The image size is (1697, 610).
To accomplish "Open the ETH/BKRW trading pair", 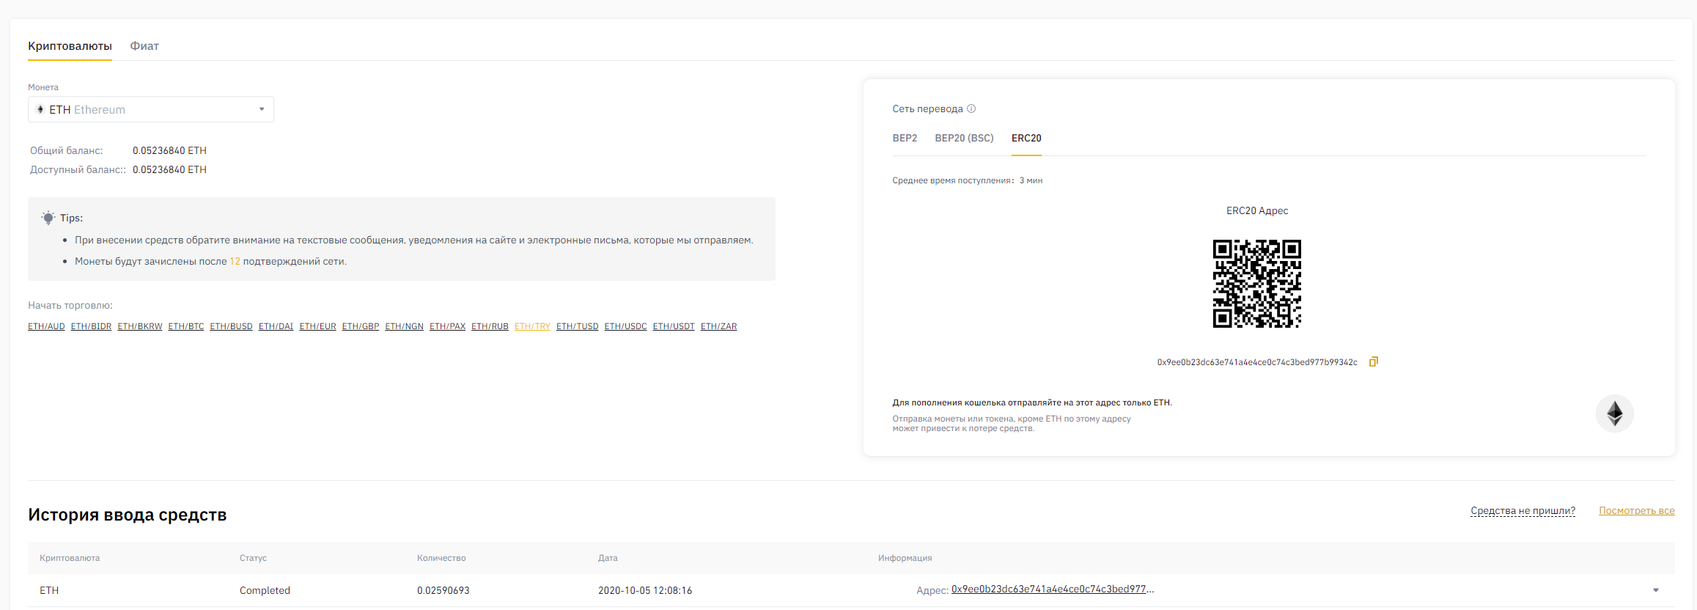I will pyautogui.click(x=140, y=326).
